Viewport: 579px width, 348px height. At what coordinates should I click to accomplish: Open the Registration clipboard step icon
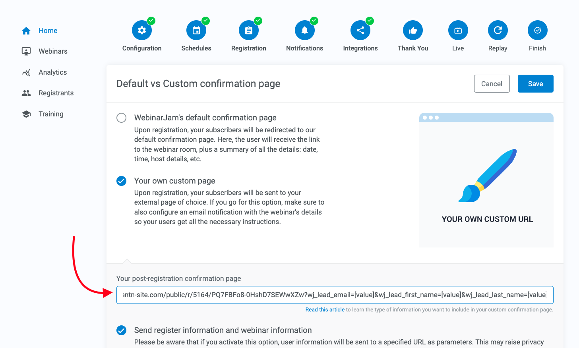tap(249, 30)
